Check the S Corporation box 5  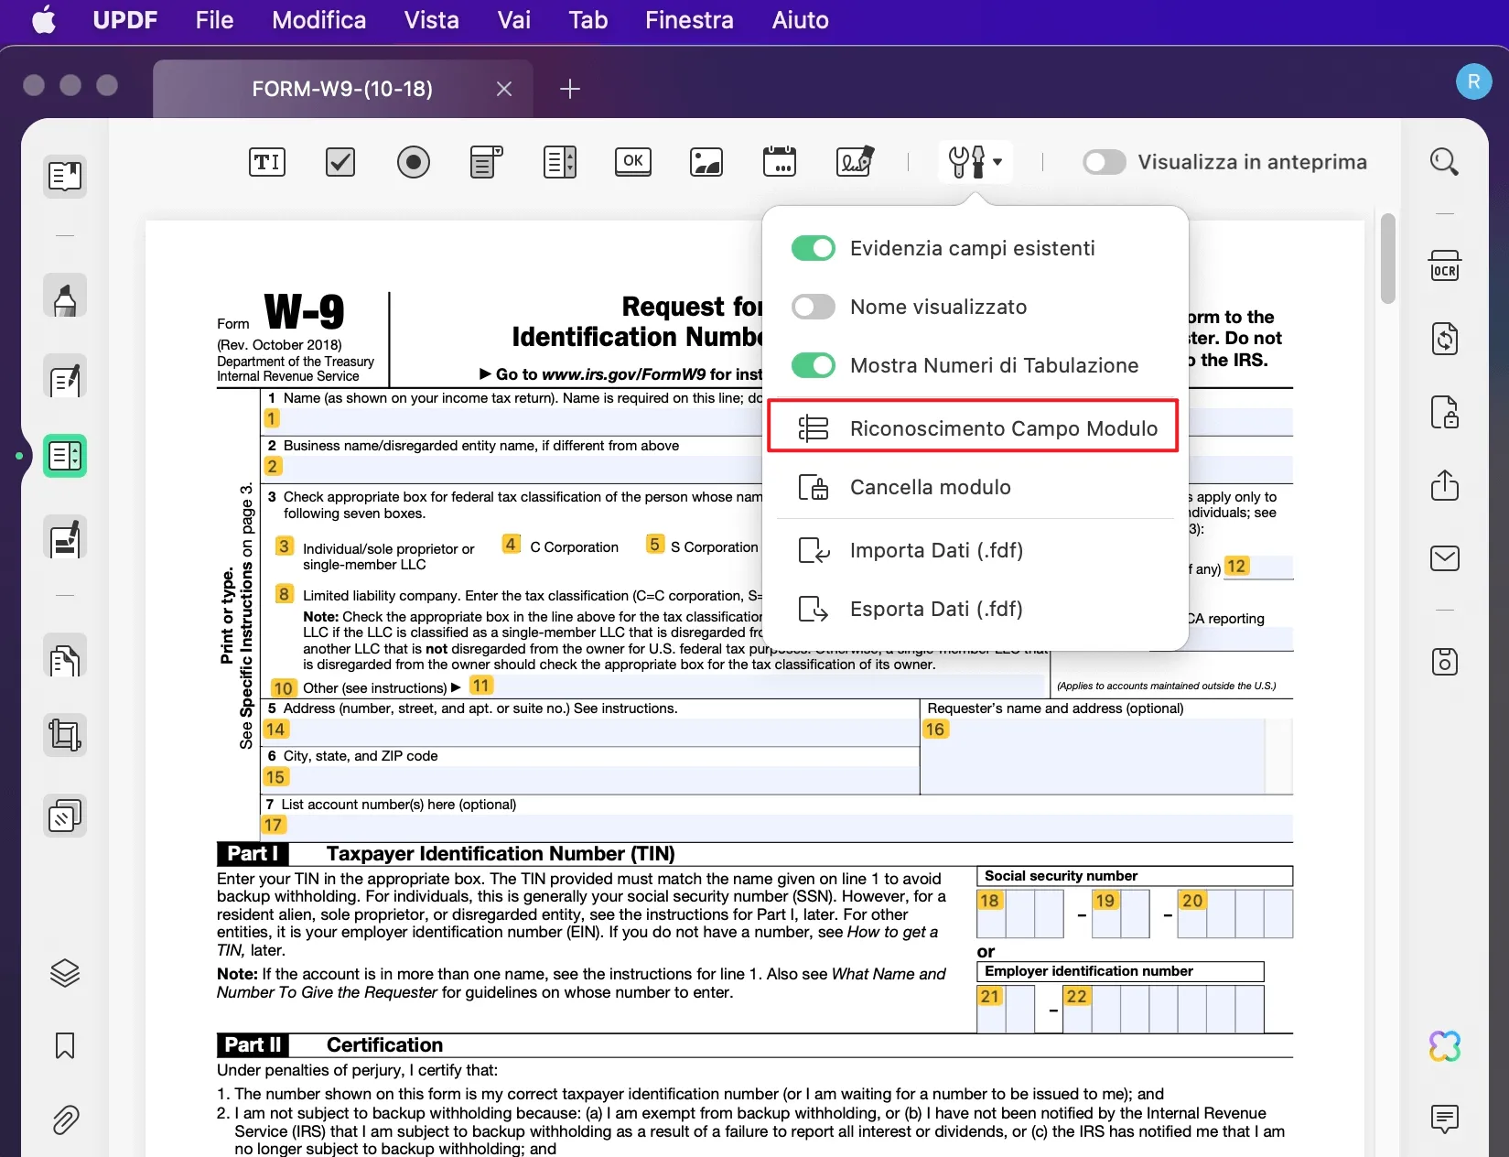tap(655, 545)
